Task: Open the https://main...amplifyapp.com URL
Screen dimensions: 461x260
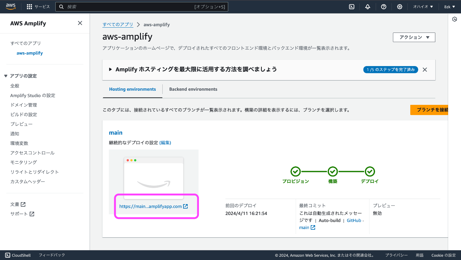Action: pos(150,206)
